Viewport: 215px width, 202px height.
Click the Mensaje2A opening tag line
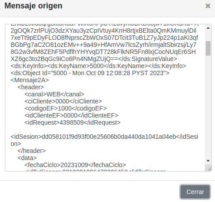click(x=30, y=80)
